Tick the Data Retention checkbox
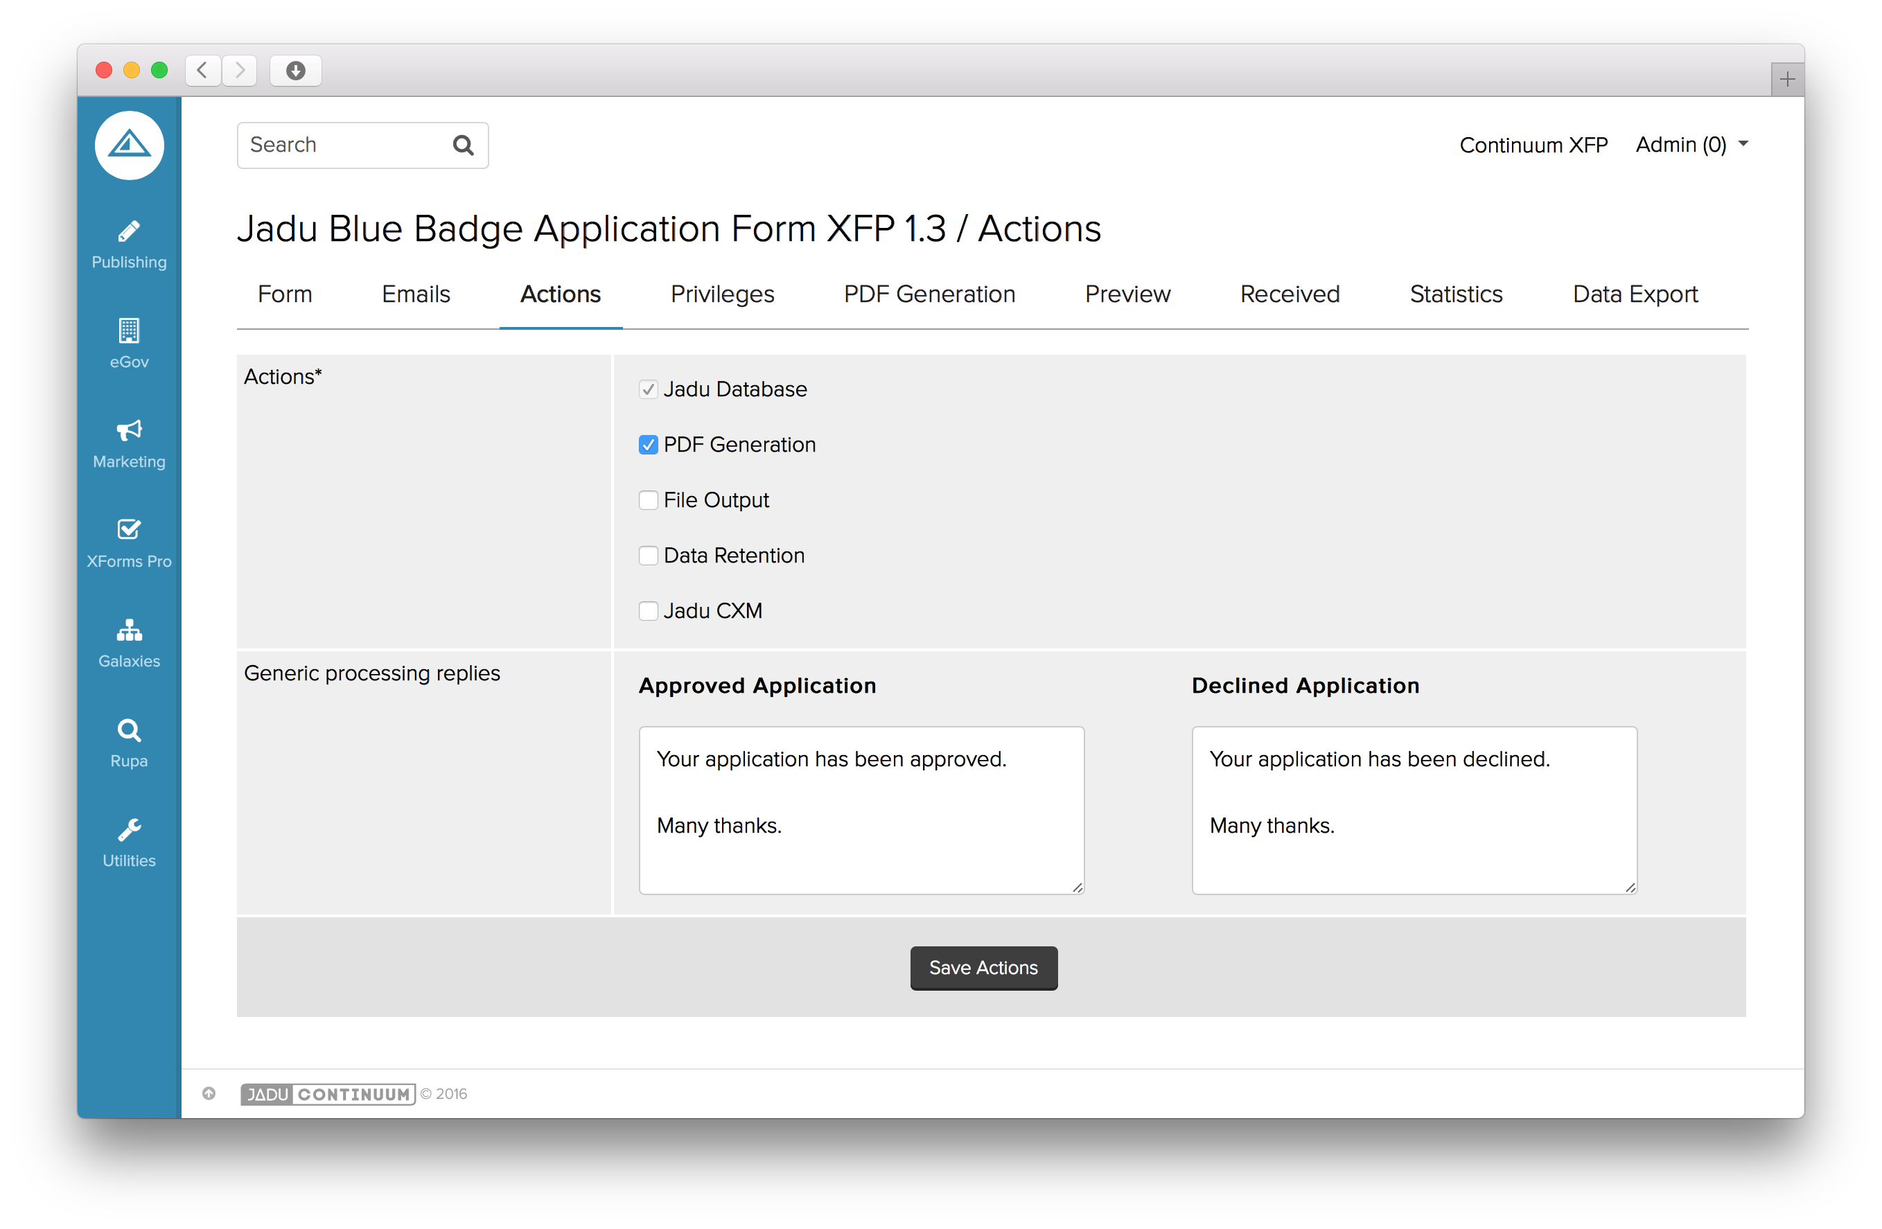 (x=649, y=556)
